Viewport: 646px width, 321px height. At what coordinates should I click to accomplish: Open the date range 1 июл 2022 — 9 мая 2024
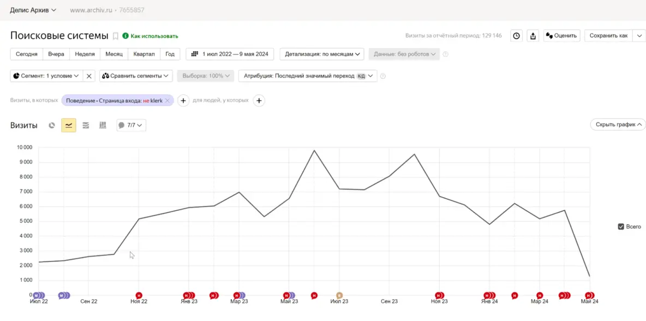(x=230, y=54)
